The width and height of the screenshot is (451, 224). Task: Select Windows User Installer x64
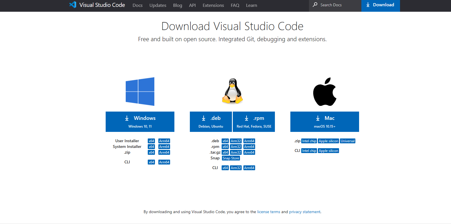[x=151, y=141]
